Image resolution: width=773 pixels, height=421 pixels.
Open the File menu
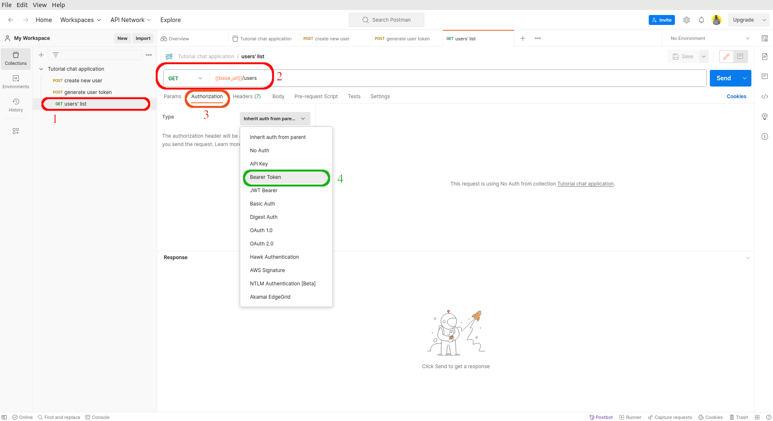pyautogui.click(x=7, y=5)
